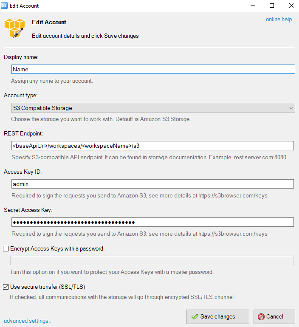Click the Secret Access Key field
Screen dimensions: 299x327
(x=152, y=222)
